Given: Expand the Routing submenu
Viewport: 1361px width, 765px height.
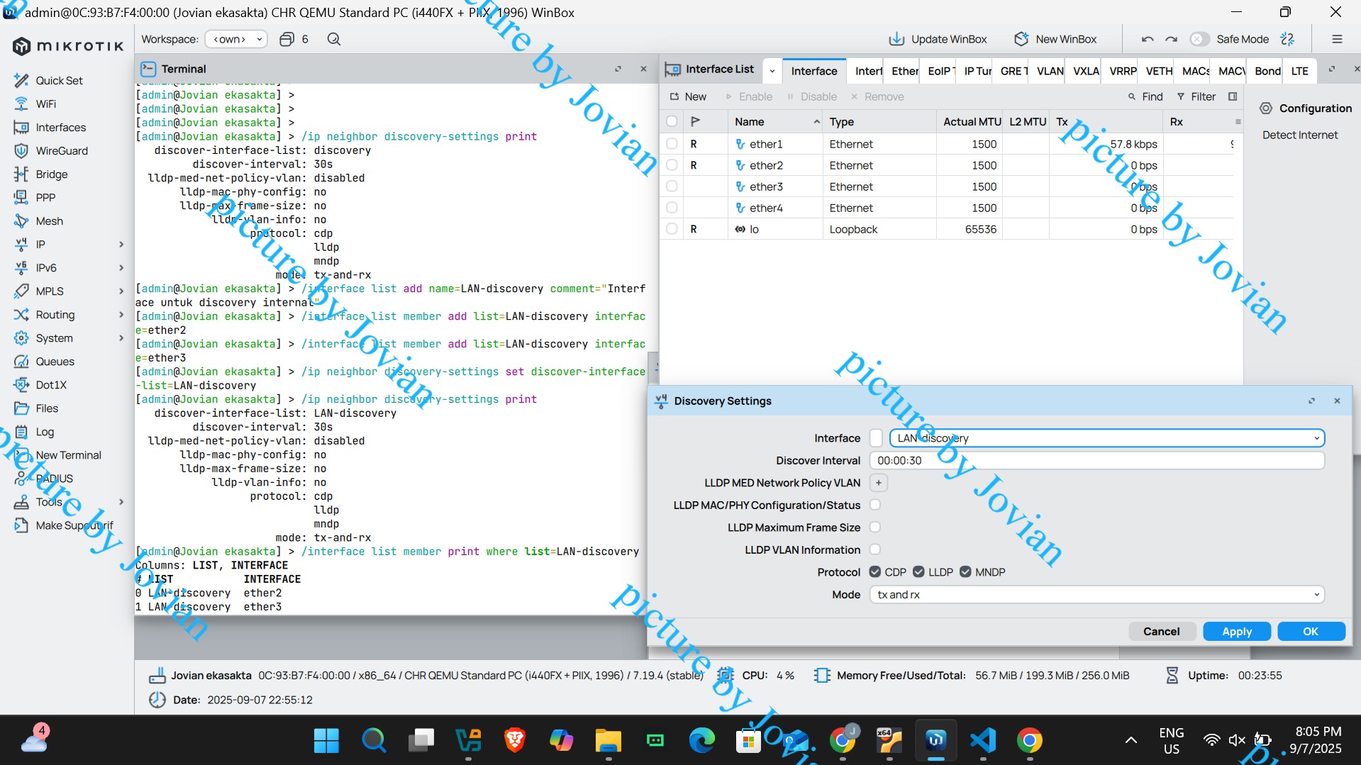Looking at the screenshot, I should (121, 314).
